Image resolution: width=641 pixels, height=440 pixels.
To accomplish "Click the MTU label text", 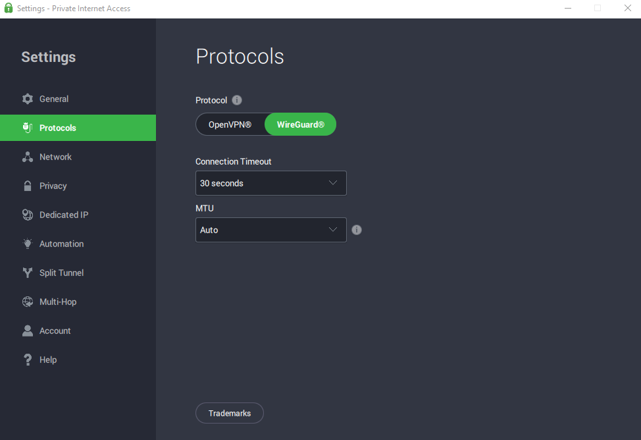I will coord(205,208).
